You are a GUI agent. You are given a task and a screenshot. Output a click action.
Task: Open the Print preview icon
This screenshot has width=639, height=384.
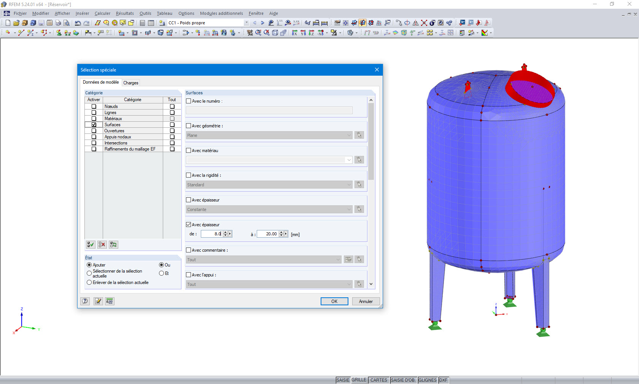pos(66,23)
